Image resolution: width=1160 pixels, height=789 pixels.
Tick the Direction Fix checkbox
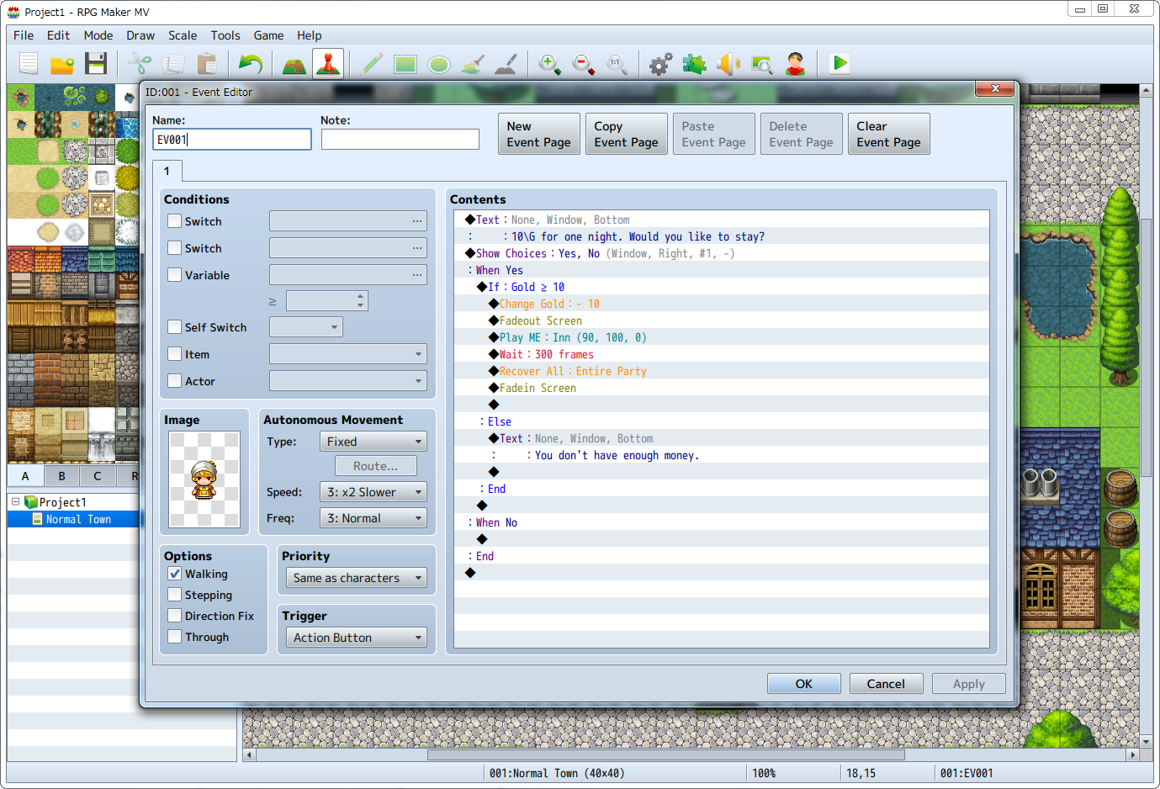point(175,616)
